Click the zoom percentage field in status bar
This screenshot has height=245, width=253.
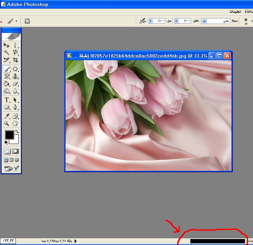click(x=8, y=241)
